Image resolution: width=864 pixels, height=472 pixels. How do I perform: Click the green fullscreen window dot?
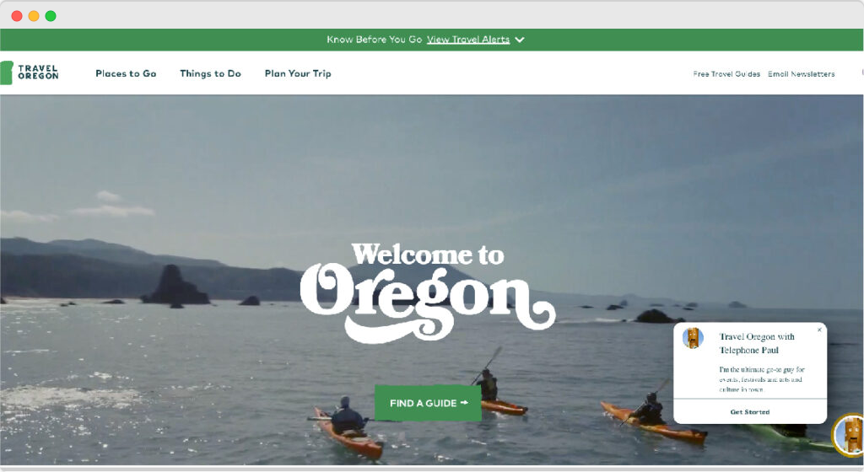[x=51, y=16]
